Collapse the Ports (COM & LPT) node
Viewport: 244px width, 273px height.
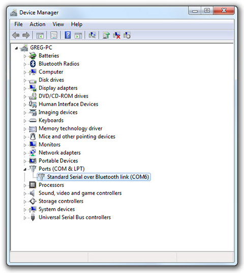(x=25, y=169)
